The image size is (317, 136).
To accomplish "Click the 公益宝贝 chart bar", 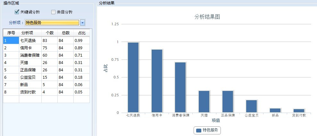I will pos(252,106).
